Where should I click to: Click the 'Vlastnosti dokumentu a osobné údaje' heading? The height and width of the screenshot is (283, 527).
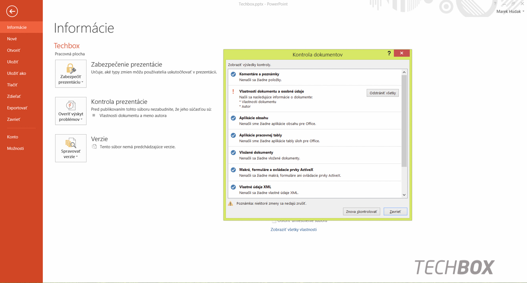click(271, 91)
